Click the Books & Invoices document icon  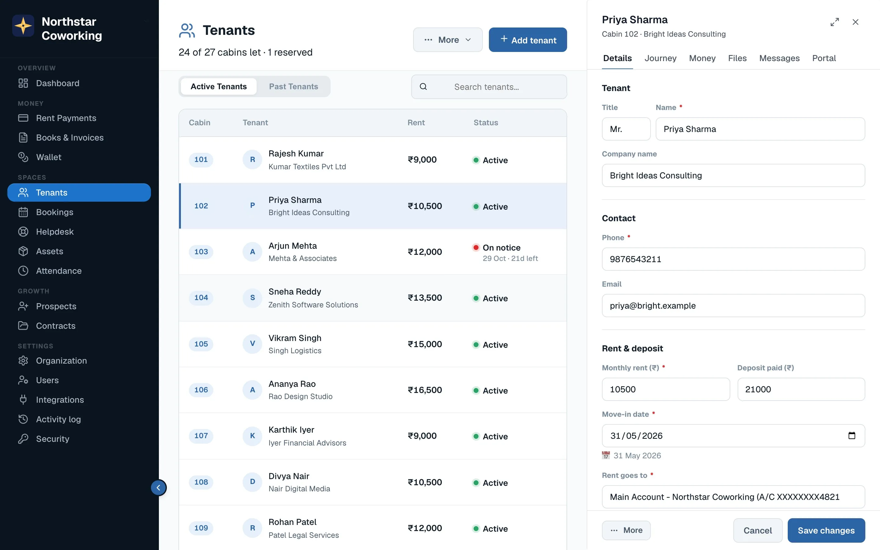click(23, 137)
